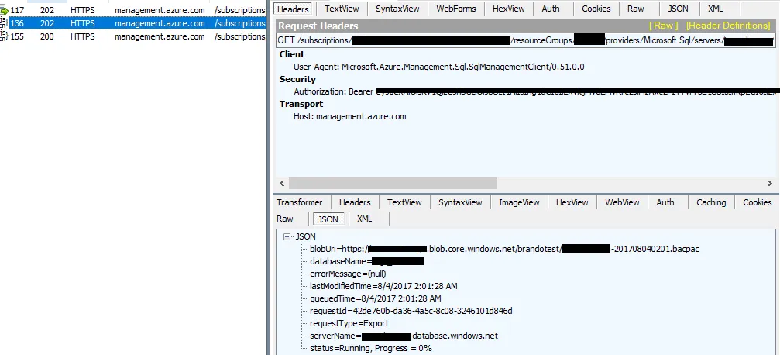This screenshot has width=780, height=355.
Task: Select the requestType=Export node
Action: pyautogui.click(x=349, y=324)
